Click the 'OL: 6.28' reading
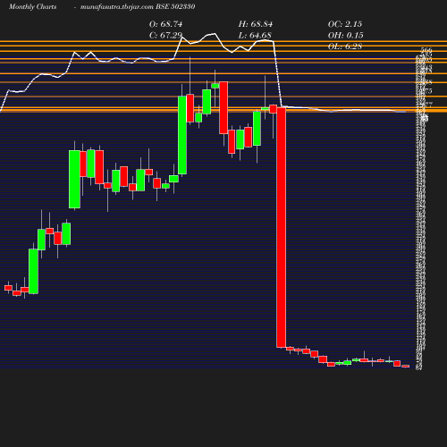447x447 pixels. pos(345,46)
